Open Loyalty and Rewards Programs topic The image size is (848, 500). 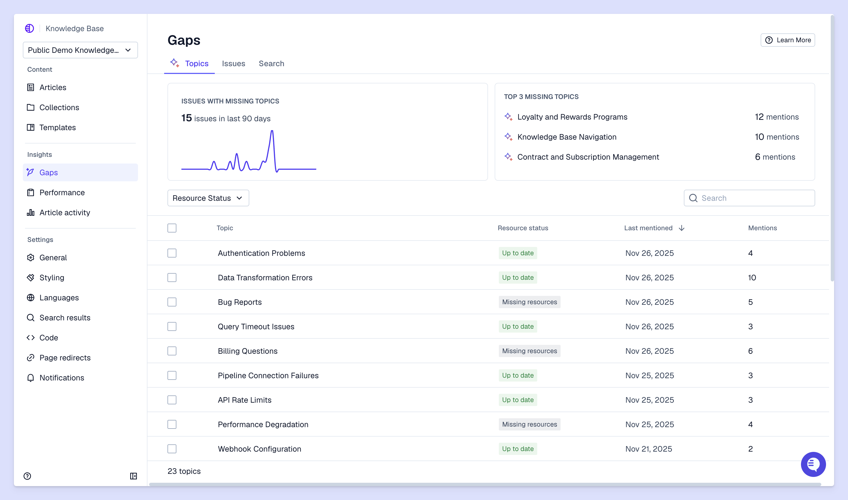point(572,117)
